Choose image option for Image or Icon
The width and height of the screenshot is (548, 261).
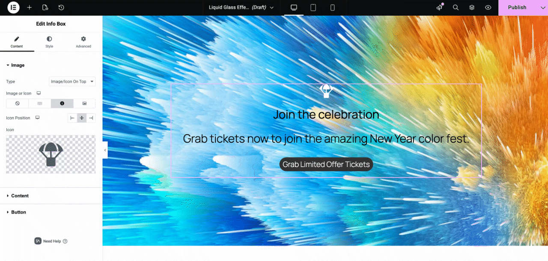84,103
